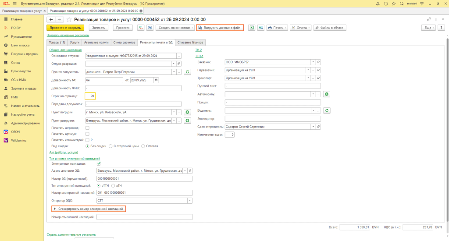Screen dimensions: 449x241
Task: Click the copy link icon at top right
Action: click(429, 20)
